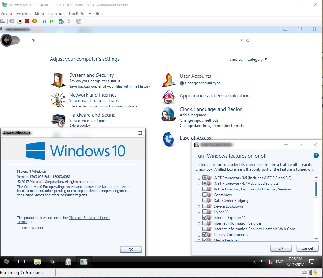Open help in Windows Features dialog
The image size is (323, 278).
(x=316, y=156)
